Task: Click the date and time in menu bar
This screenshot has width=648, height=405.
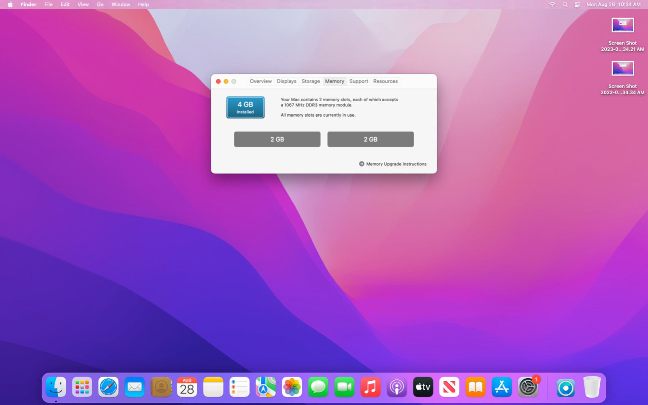Action: point(614,4)
